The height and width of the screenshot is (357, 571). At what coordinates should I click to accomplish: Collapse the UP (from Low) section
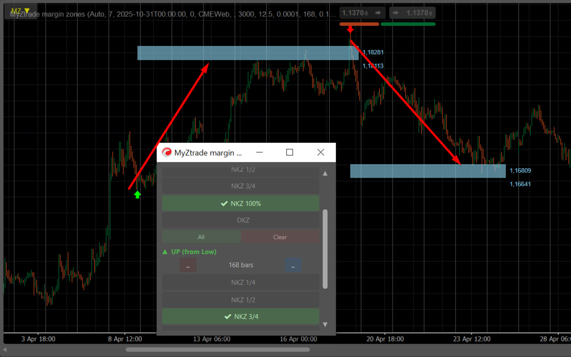pyautogui.click(x=190, y=252)
